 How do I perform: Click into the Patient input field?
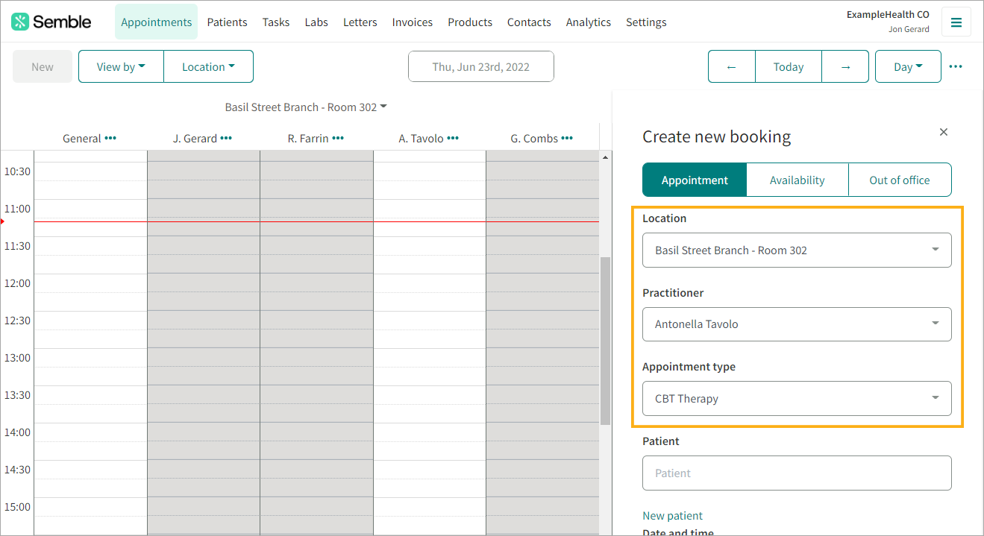(797, 473)
